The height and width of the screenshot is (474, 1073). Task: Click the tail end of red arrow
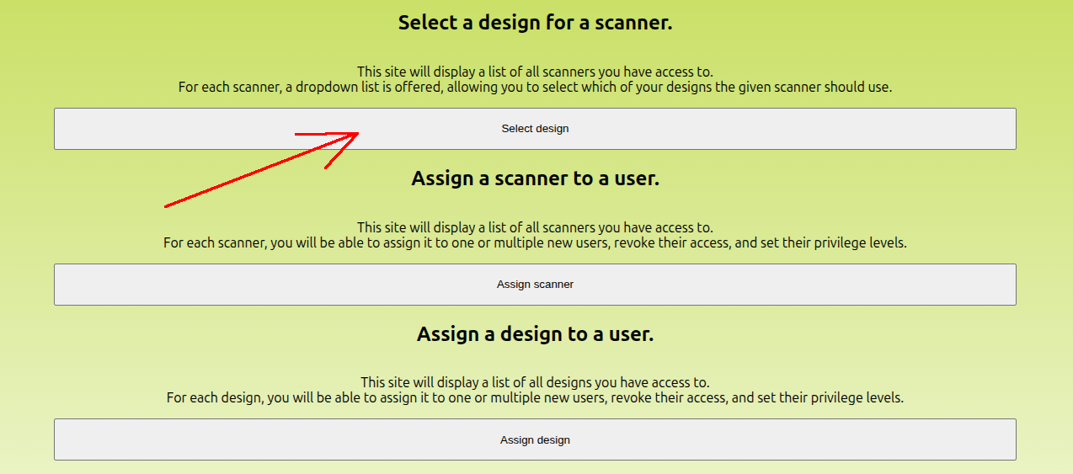pos(165,205)
